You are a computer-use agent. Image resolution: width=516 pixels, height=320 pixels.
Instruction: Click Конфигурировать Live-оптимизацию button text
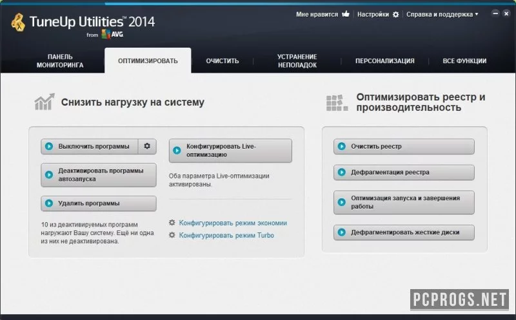click(221, 151)
